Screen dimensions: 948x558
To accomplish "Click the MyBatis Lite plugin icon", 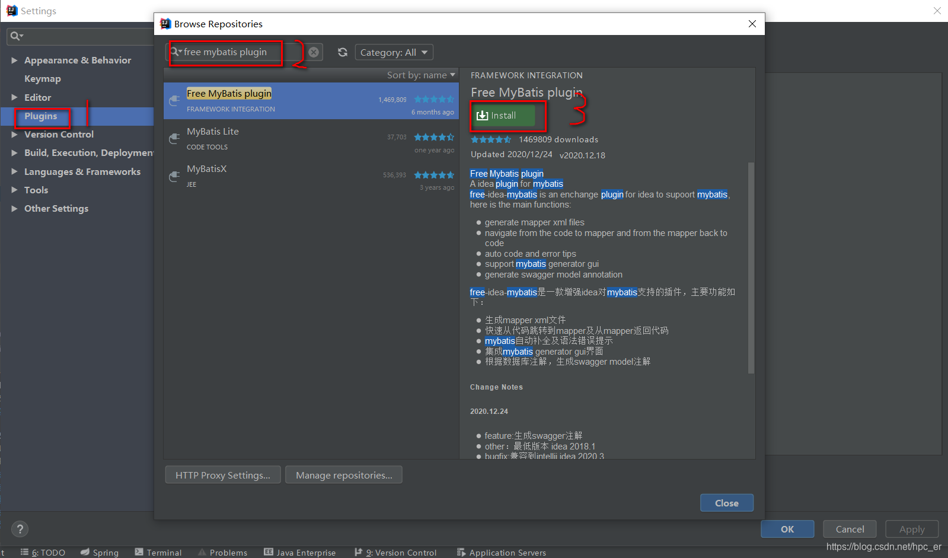I will (x=174, y=139).
